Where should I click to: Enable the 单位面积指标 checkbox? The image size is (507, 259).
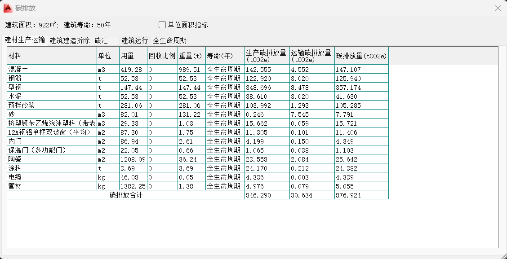pyautogui.click(x=162, y=25)
